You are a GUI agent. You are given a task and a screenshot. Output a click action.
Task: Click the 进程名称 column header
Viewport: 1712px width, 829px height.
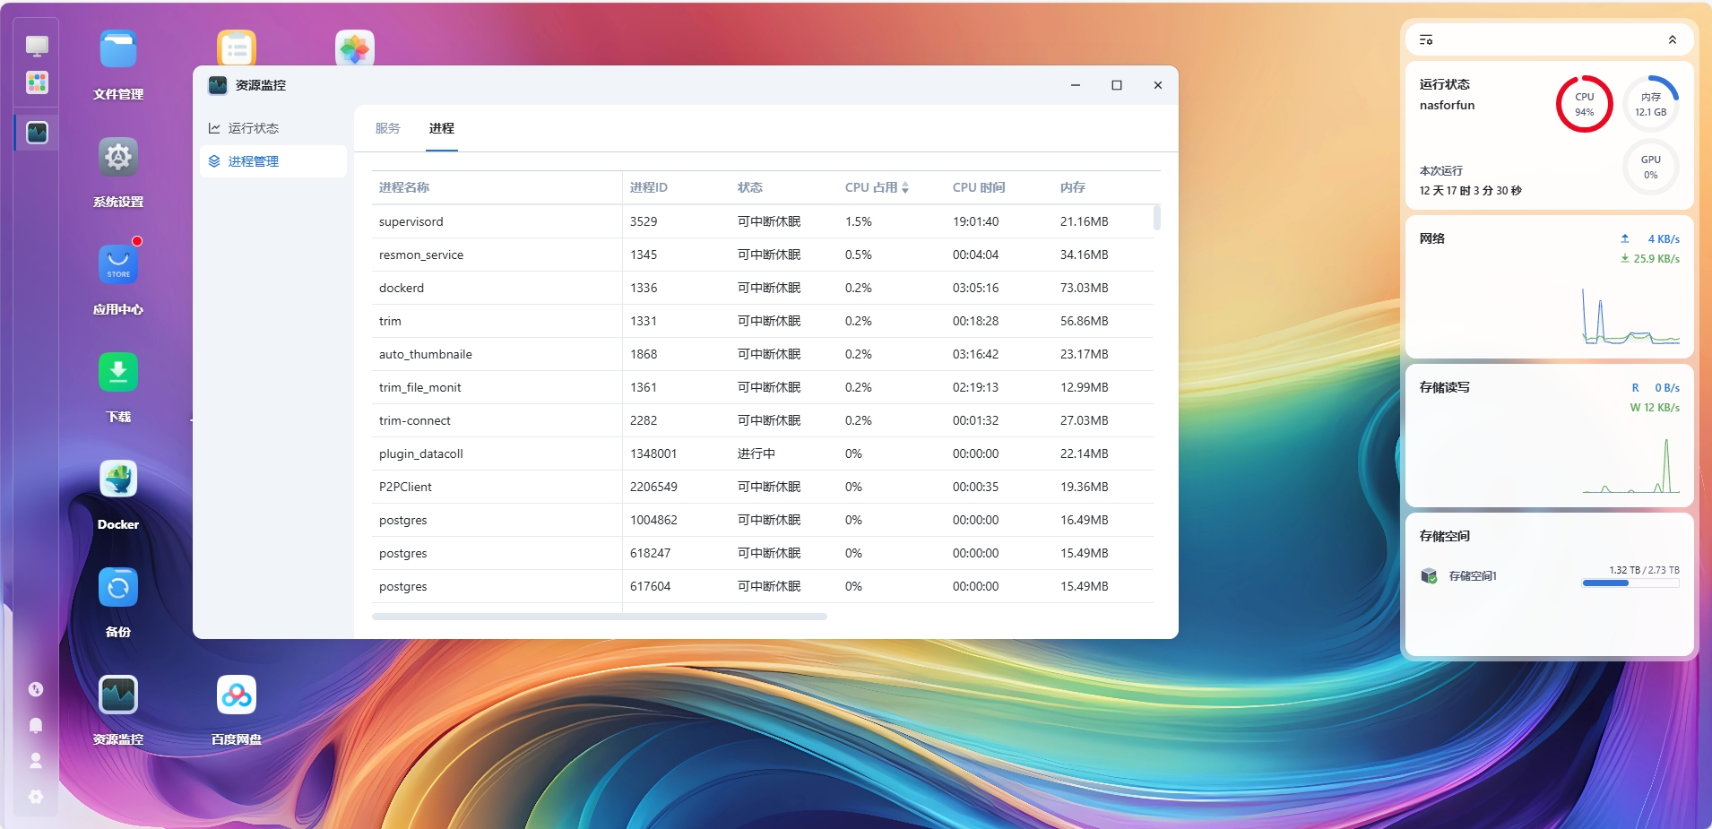404,187
